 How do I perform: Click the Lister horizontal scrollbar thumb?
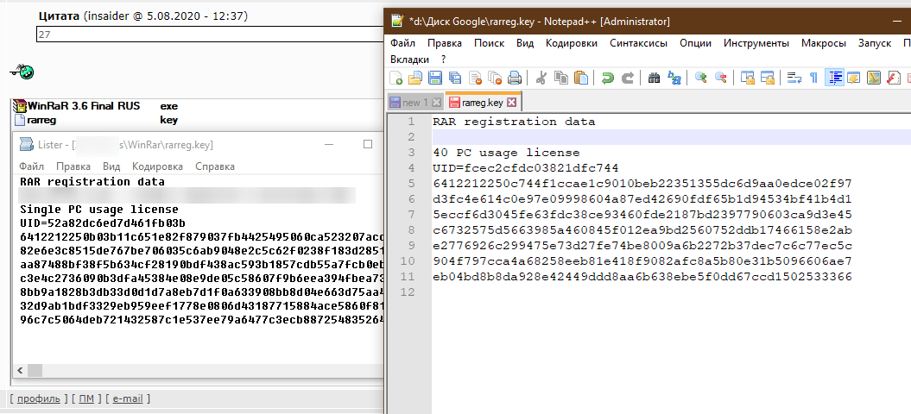35,370
